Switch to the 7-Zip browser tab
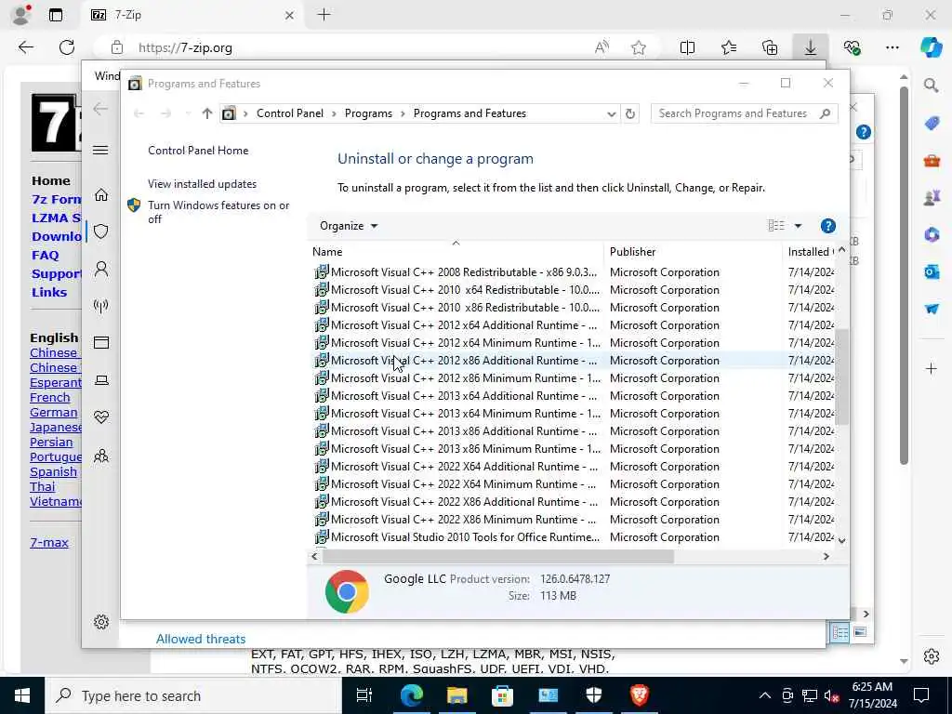The width and height of the screenshot is (952, 714). pyautogui.click(x=192, y=15)
